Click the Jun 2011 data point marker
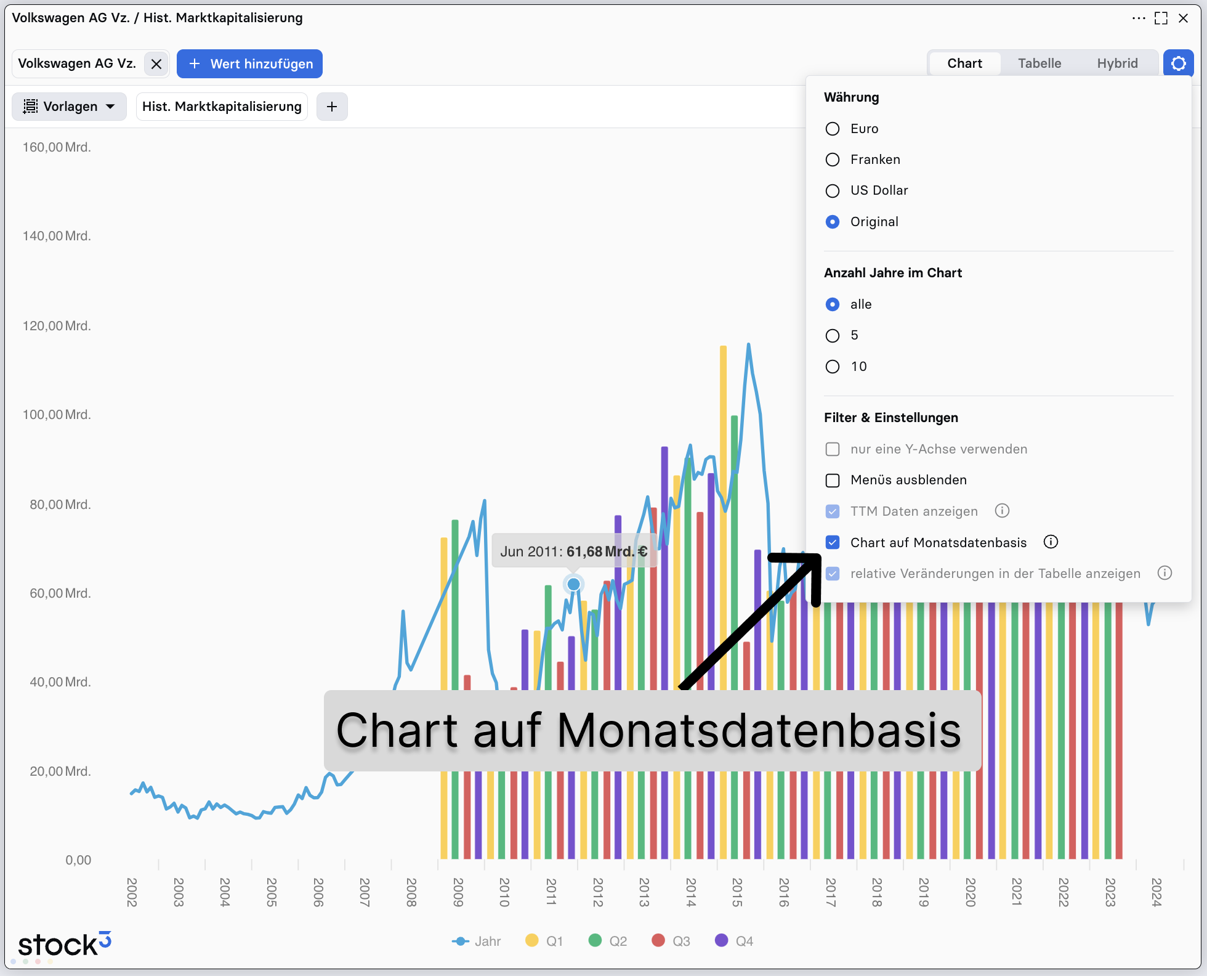 tap(573, 584)
